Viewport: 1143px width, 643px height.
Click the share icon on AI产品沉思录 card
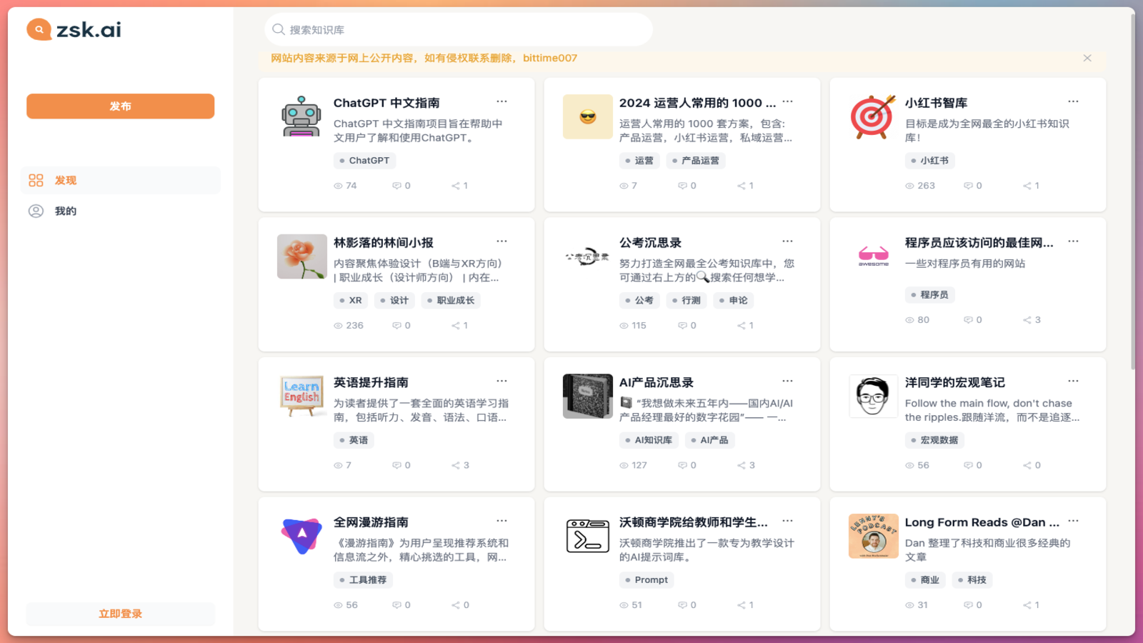point(742,464)
